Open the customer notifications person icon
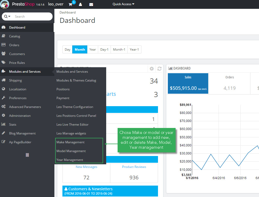This screenshot has width=259, height=197. click(81, 4)
